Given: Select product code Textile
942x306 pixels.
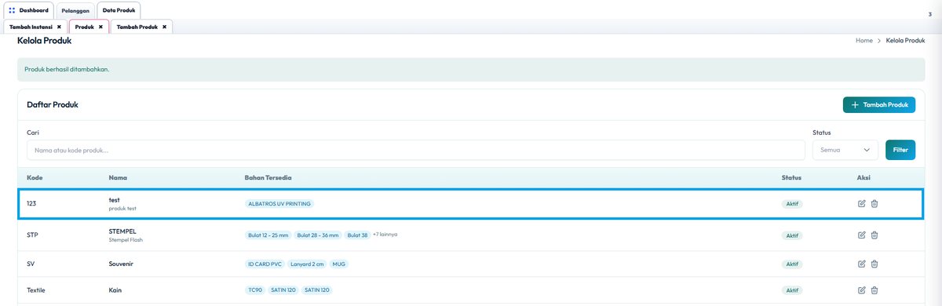Looking at the screenshot, I should (36, 290).
